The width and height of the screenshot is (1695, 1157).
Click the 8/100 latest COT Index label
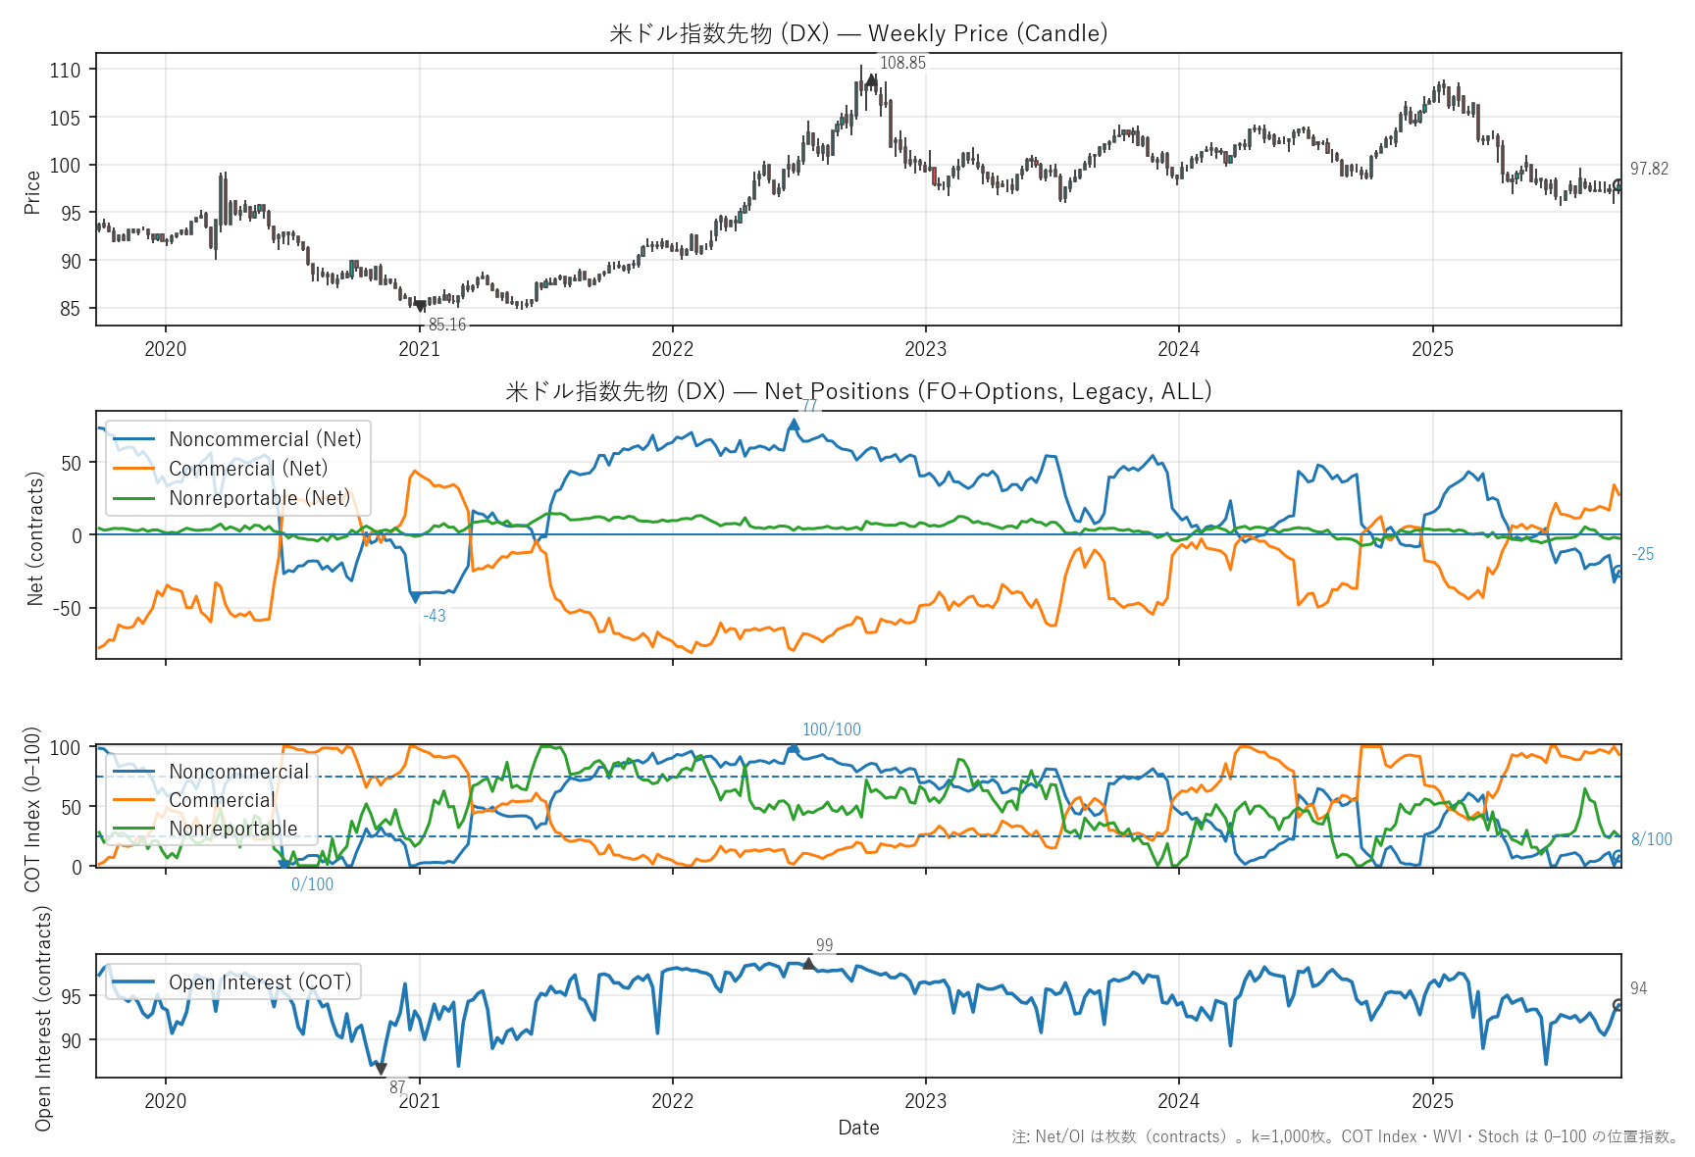[x=1651, y=839]
